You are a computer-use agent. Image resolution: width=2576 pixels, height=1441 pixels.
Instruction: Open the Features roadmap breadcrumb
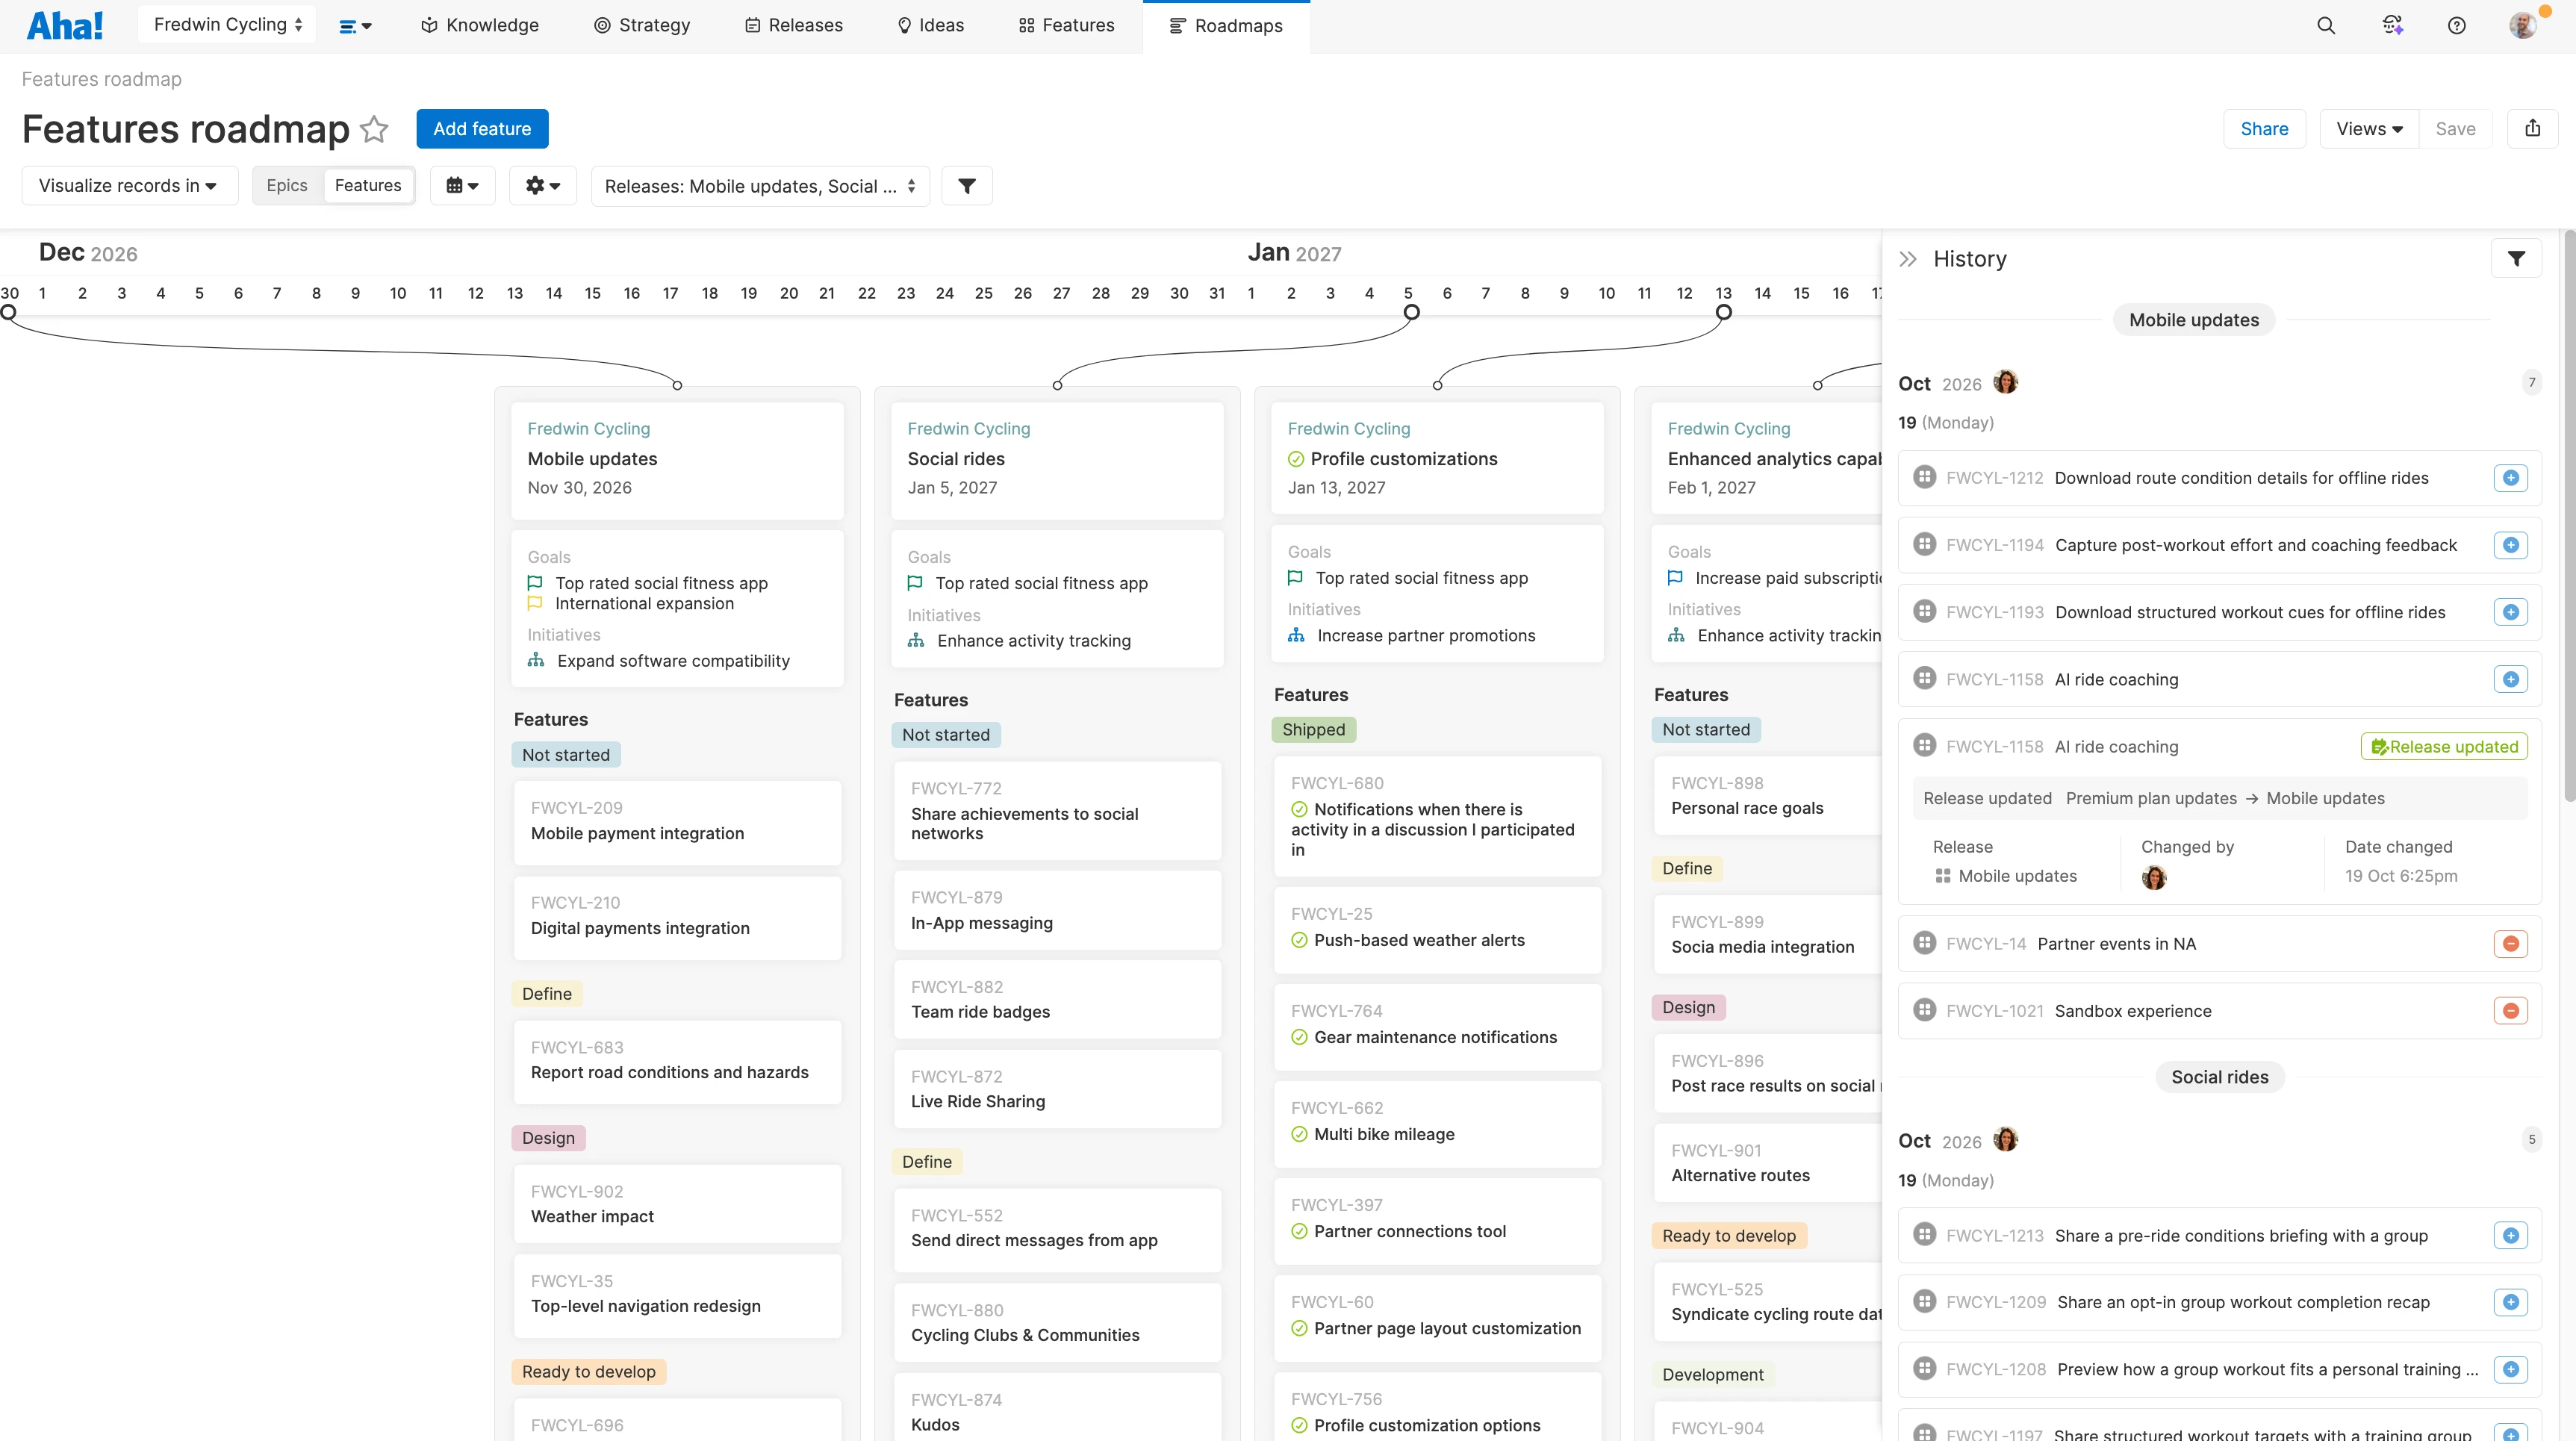(x=102, y=79)
